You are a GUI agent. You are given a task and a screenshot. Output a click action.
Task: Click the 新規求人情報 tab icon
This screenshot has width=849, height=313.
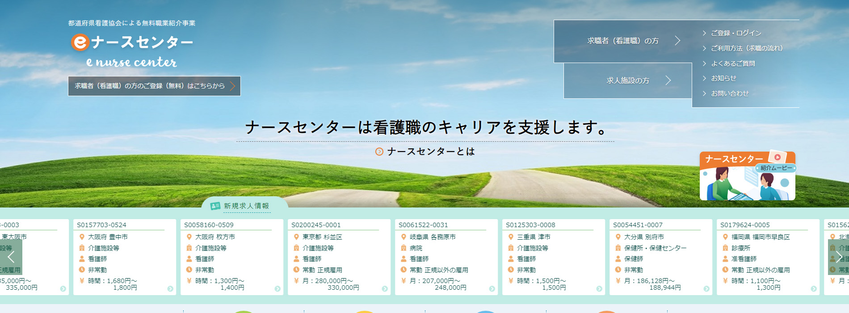215,206
